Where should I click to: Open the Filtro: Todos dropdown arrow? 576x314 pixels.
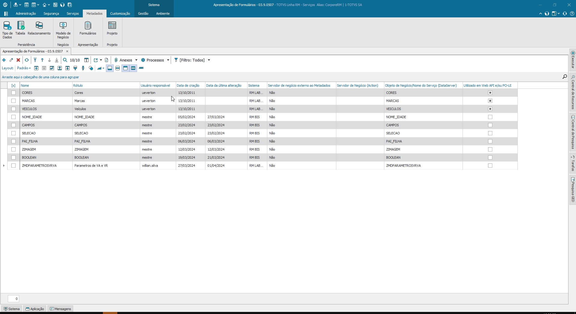(209, 60)
